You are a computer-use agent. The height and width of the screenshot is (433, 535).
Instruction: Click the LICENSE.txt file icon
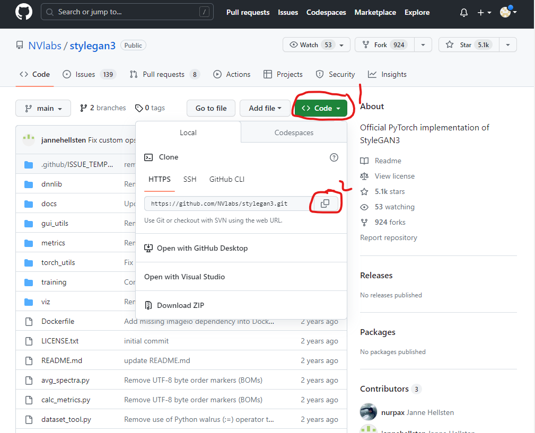pyautogui.click(x=29, y=341)
